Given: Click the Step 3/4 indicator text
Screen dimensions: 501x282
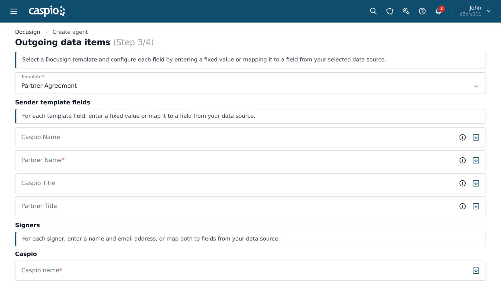Looking at the screenshot, I should pos(133,42).
